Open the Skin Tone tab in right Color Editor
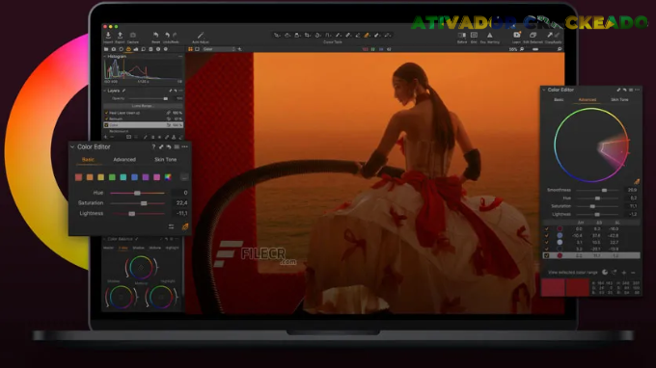 pos(619,100)
